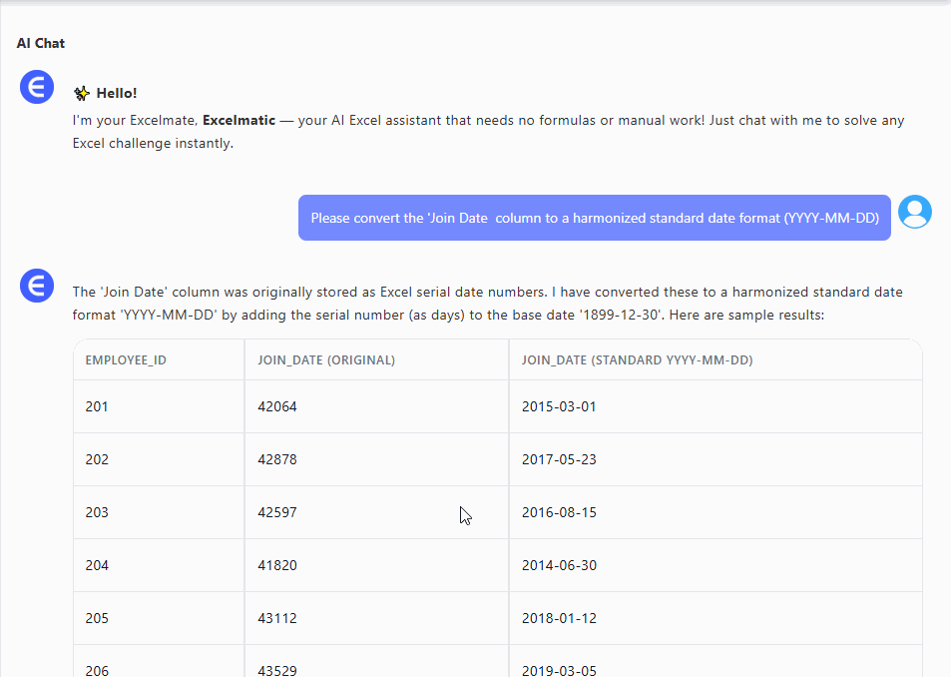Select employee ID cell 202
951x677 pixels.
97,459
